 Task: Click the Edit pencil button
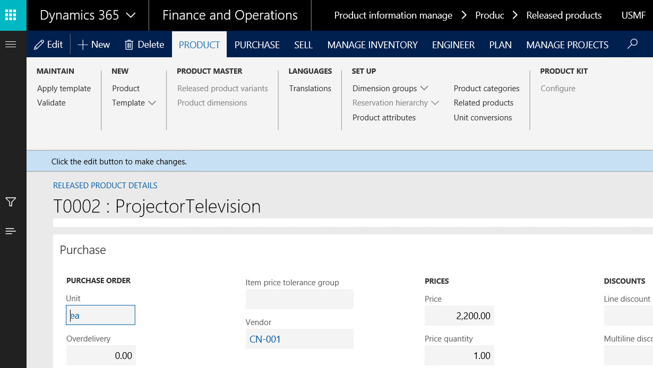pos(48,45)
